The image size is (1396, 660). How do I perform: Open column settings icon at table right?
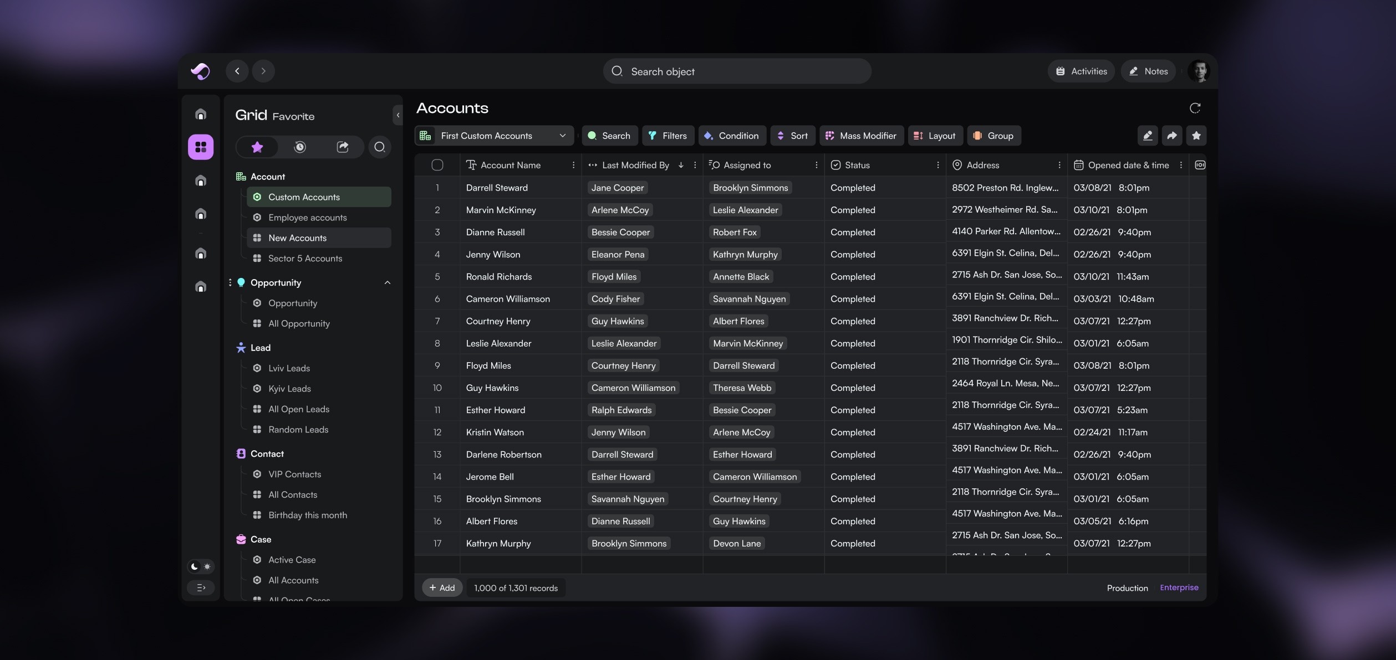(x=1200, y=165)
